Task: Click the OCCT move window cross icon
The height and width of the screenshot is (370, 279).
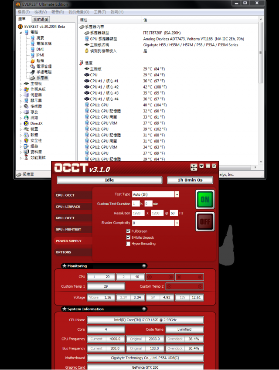Action: pos(194,167)
